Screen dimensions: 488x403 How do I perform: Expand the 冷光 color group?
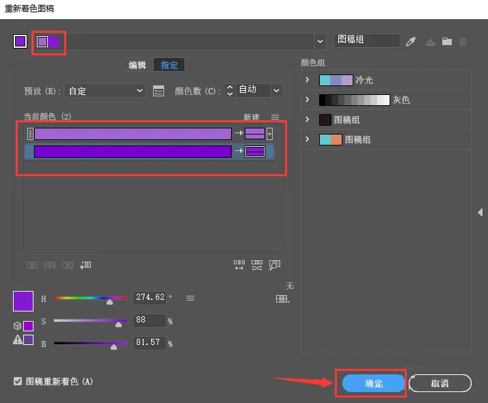coord(307,80)
